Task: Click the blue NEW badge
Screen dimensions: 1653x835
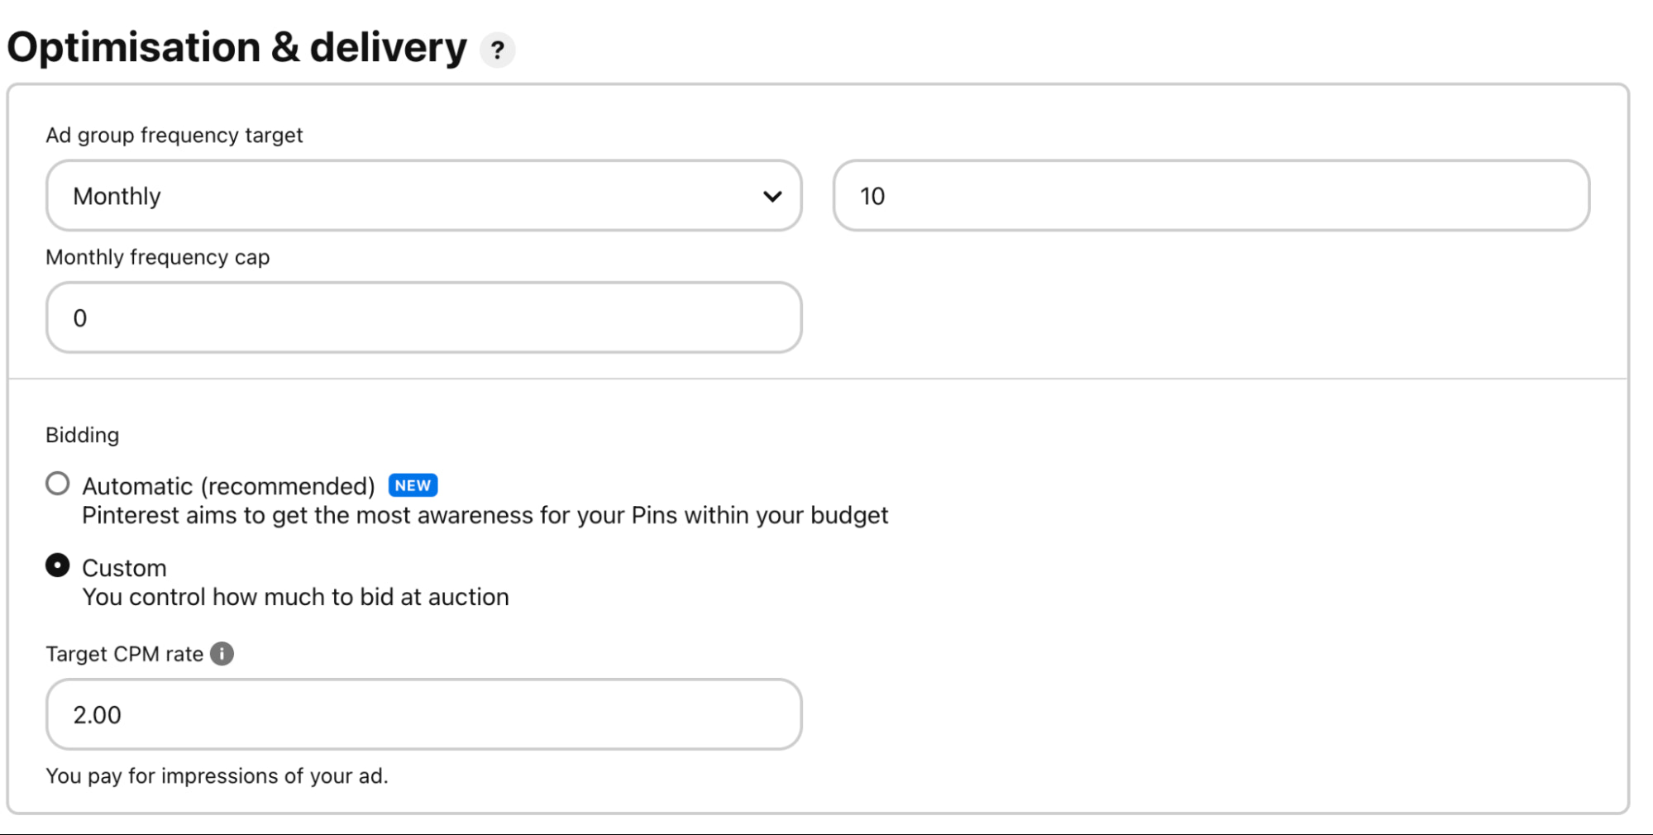Action: point(413,485)
